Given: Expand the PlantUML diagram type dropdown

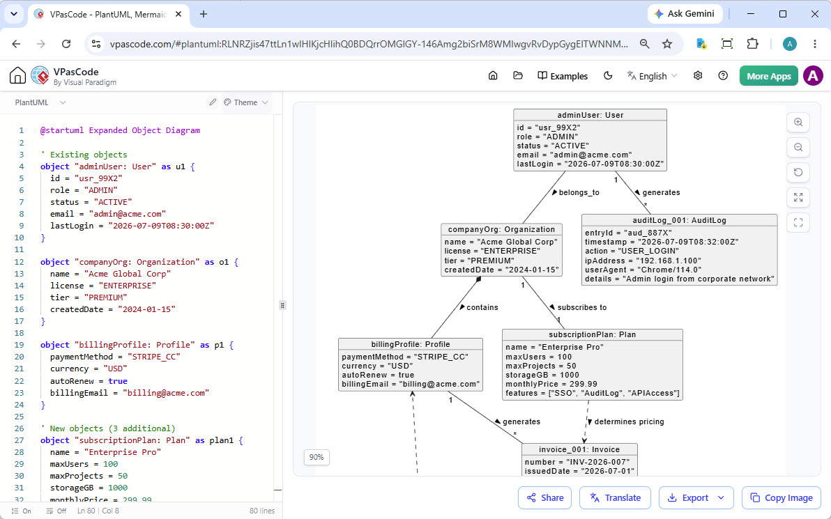Looking at the screenshot, I should [40, 102].
